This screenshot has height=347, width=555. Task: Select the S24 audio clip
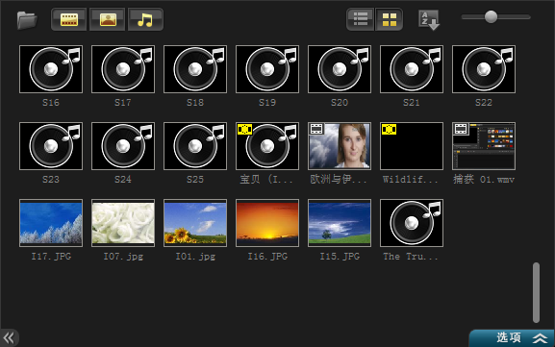123,146
